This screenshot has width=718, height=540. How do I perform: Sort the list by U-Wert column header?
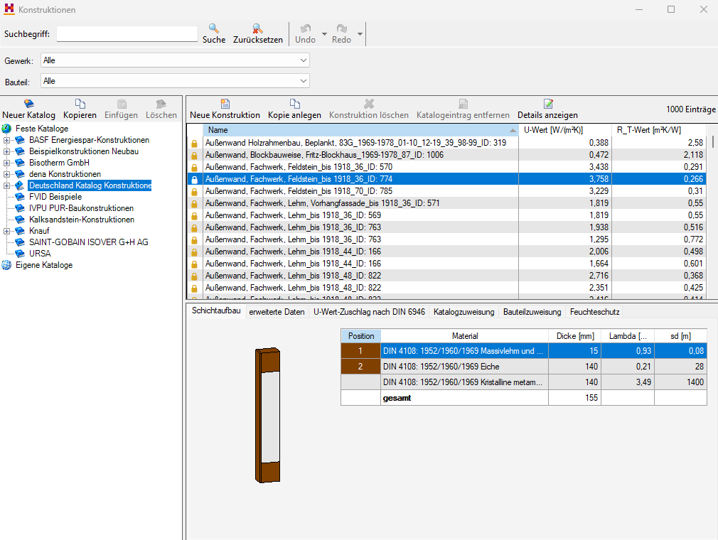tap(564, 130)
